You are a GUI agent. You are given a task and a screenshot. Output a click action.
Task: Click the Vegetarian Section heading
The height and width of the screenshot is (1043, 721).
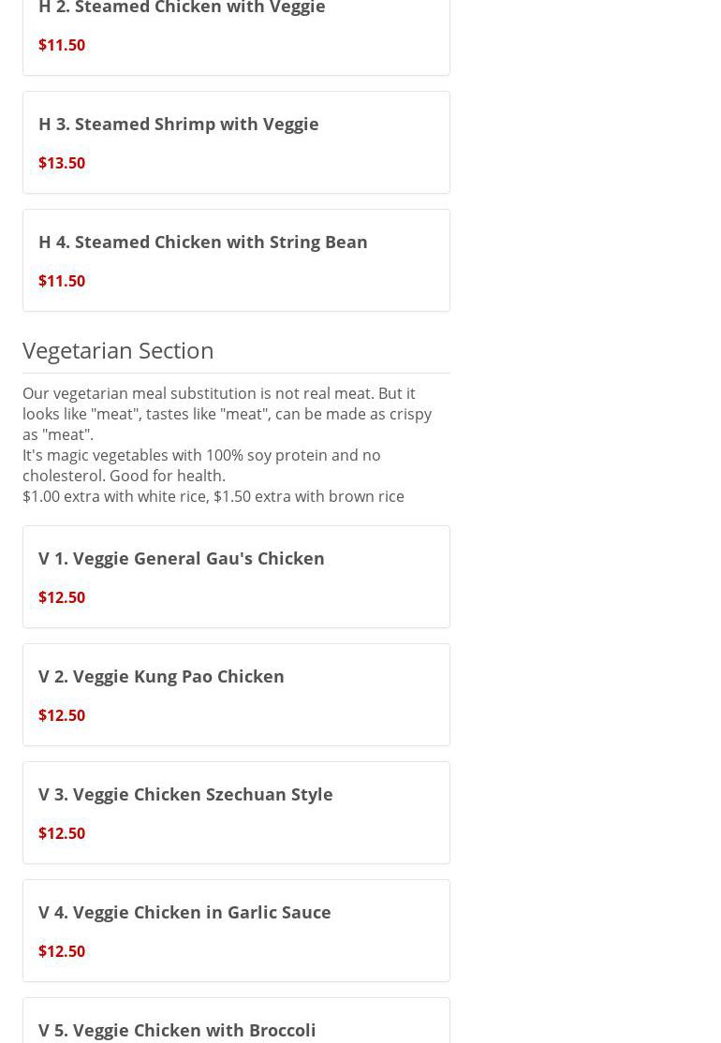click(118, 350)
